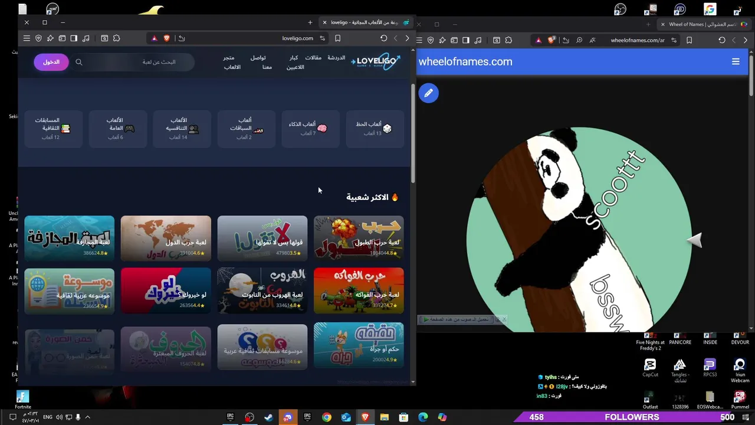Click the game search magnifier icon
The height and width of the screenshot is (425, 755).
click(x=79, y=62)
